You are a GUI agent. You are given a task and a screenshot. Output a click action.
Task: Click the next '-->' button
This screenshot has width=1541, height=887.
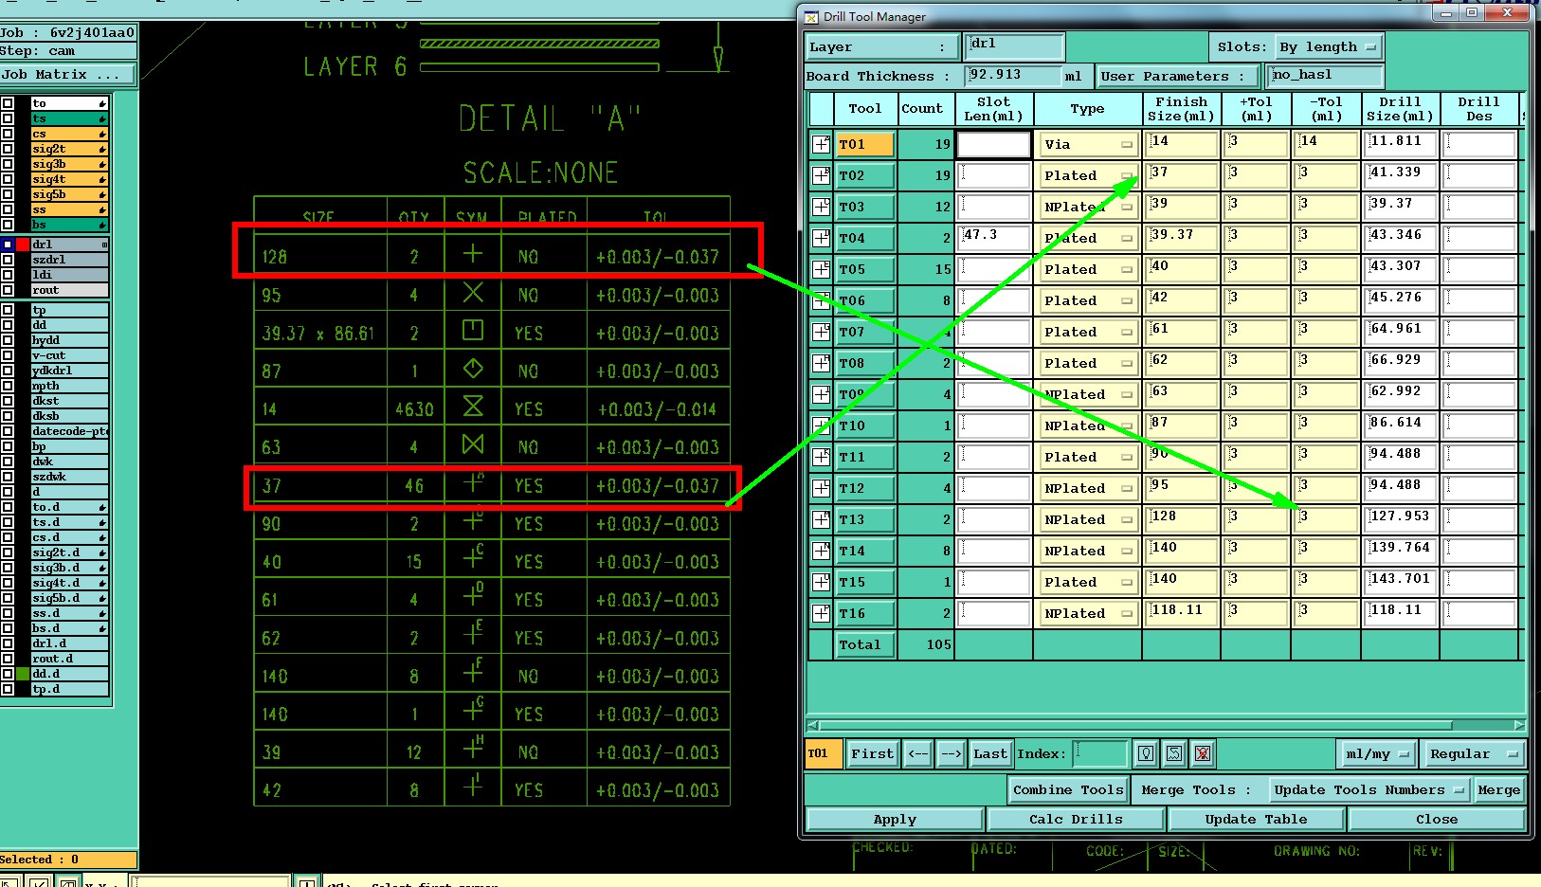coord(951,753)
